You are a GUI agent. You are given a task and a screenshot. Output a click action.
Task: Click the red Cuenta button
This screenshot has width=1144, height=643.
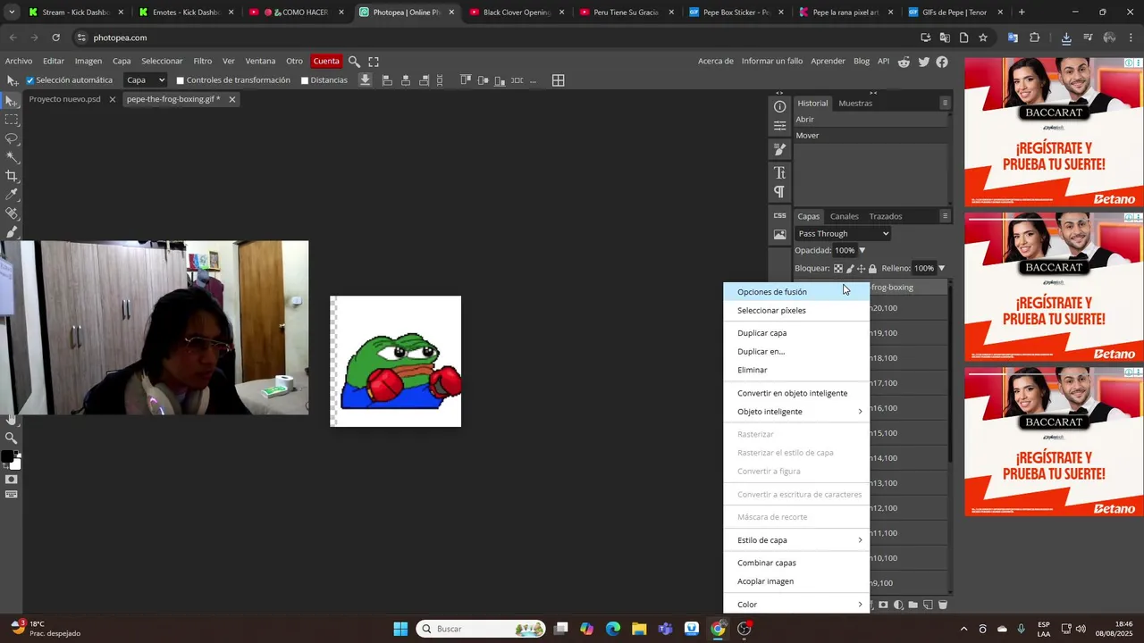click(x=326, y=62)
